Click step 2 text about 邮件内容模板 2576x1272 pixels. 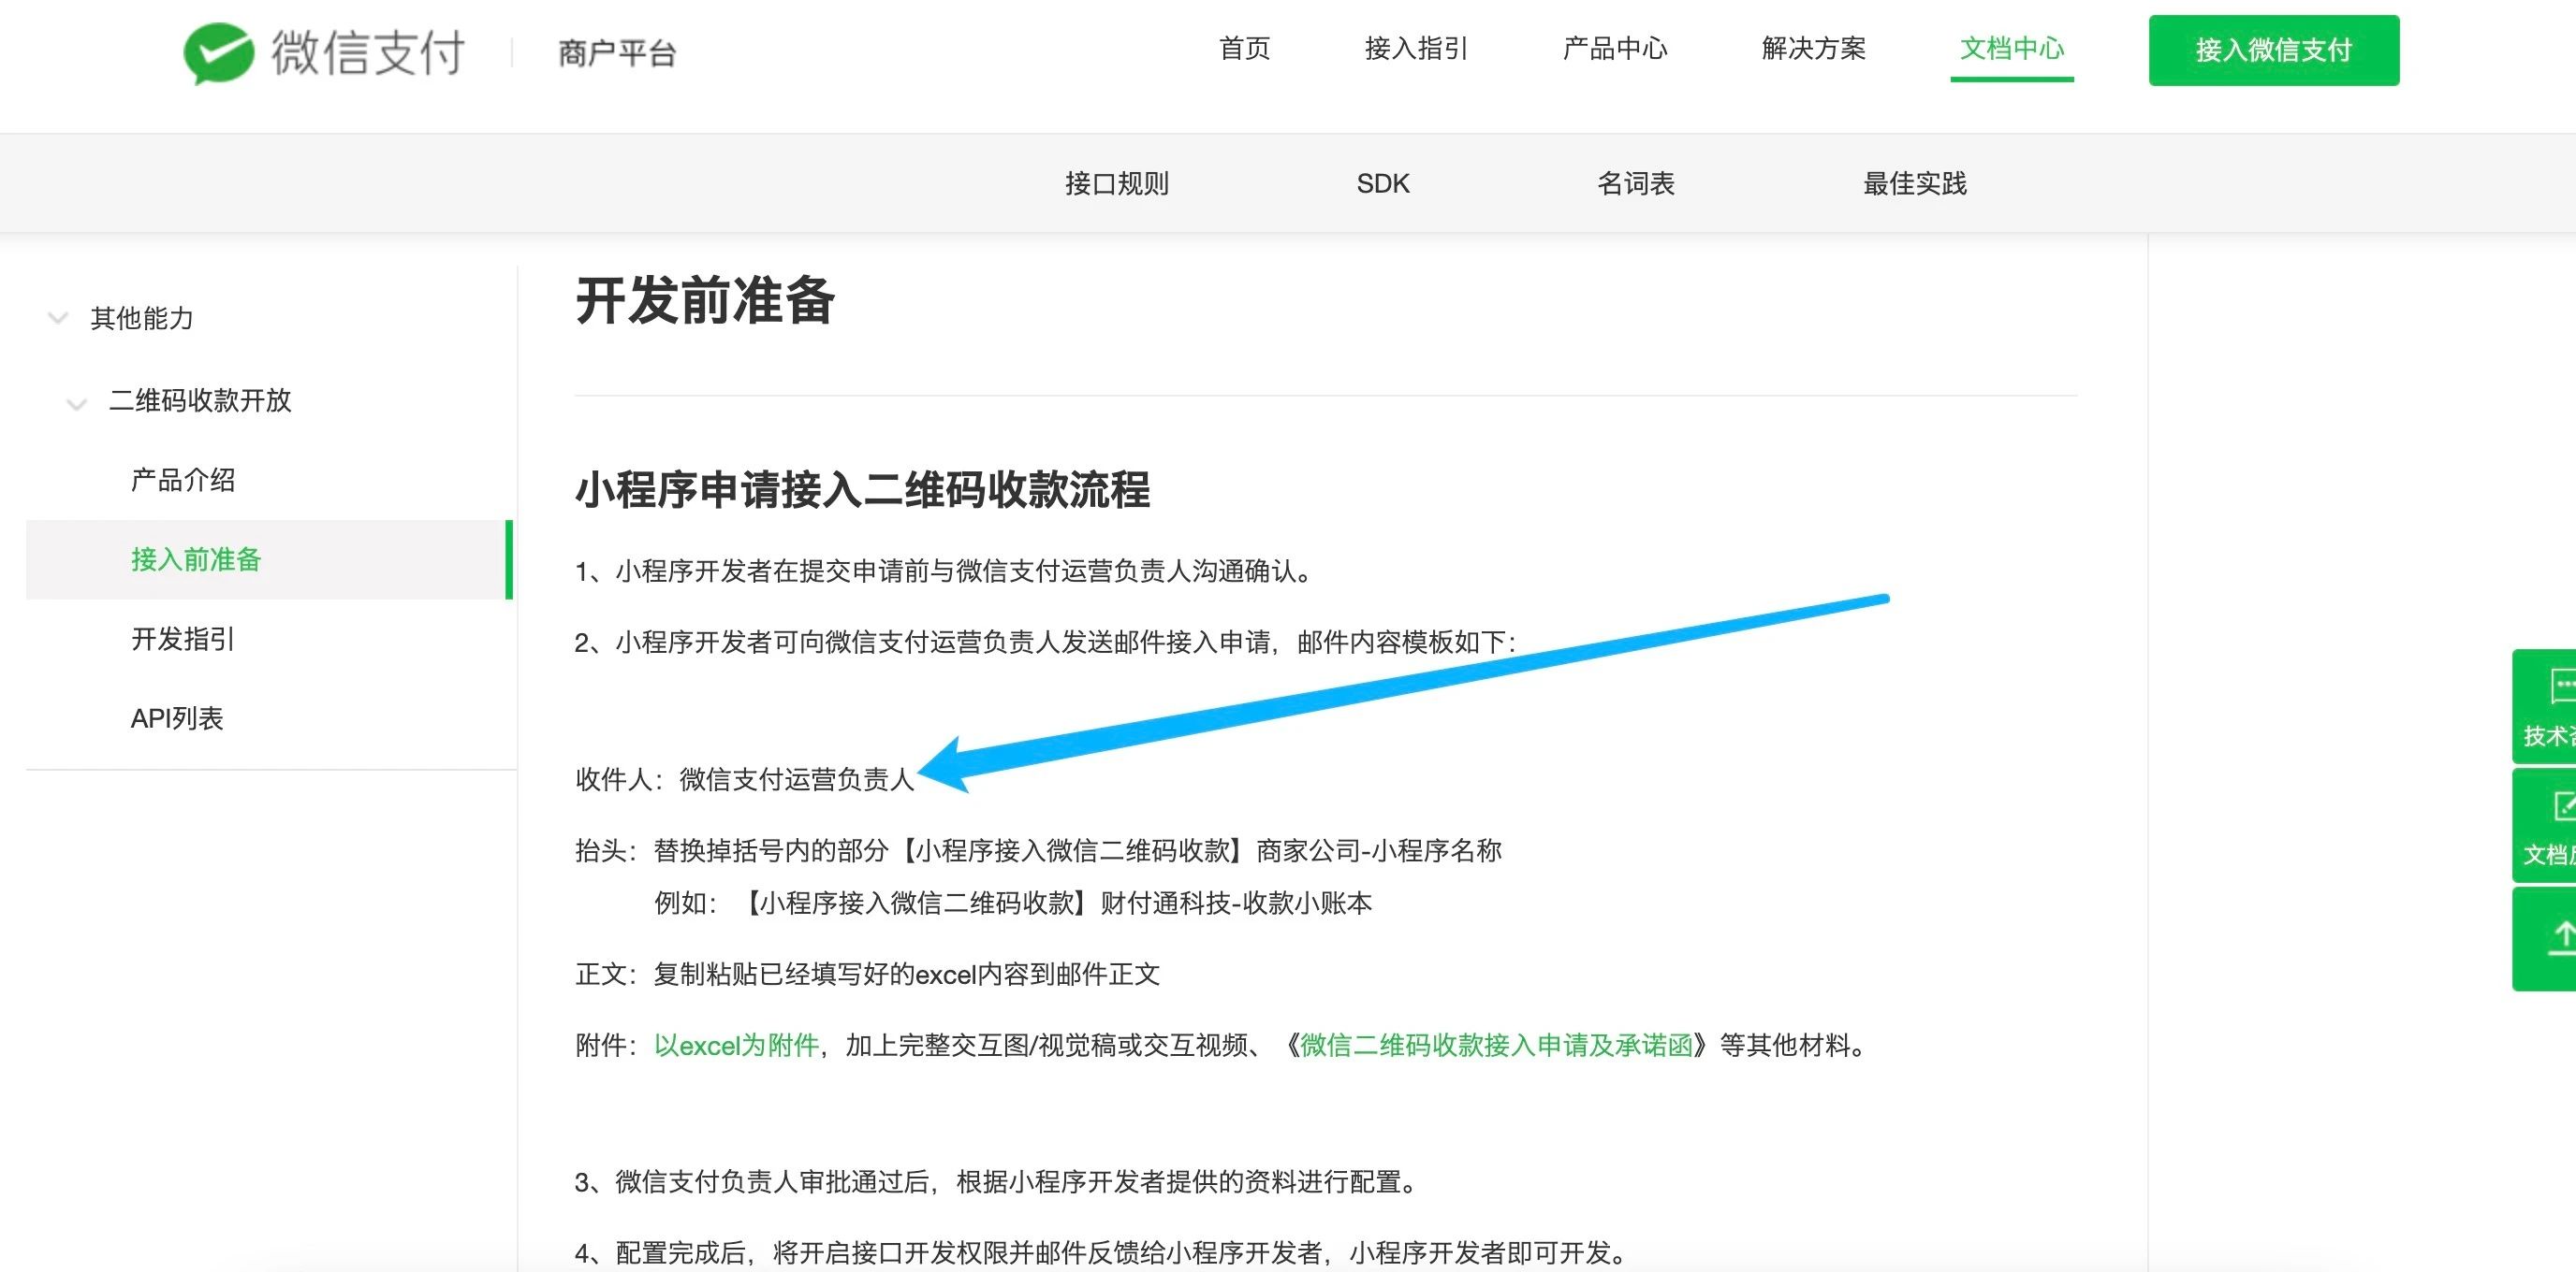point(1045,643)
